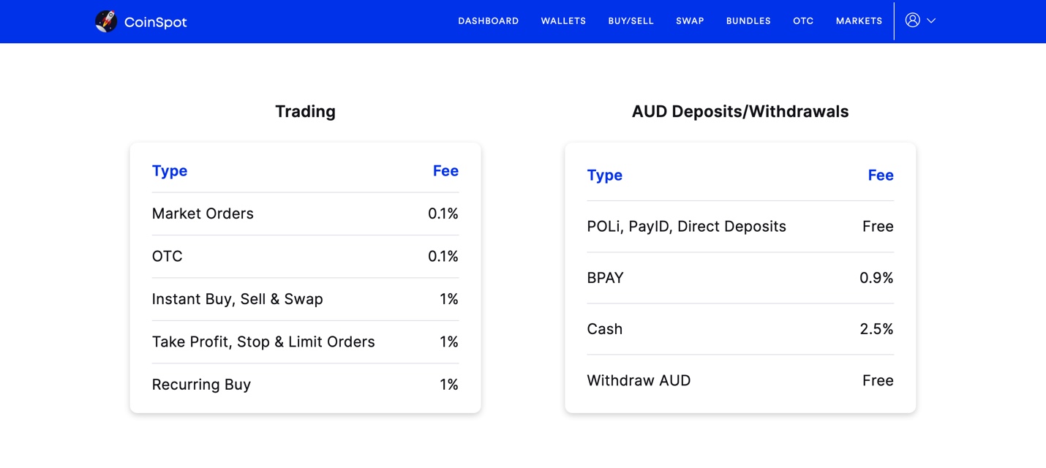
Task: Go to the Markets page
Action: point(859,21)
